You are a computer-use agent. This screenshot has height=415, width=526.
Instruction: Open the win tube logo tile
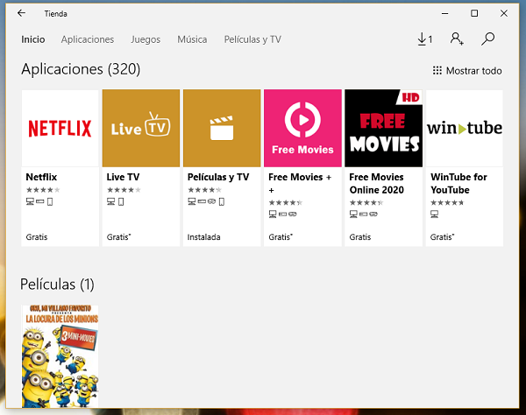pyautogui.click(x=465, y=128)
